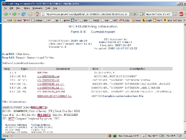The image size is (186, 140).
Task: Click the scroll down arrow
Action: point(185,132)
